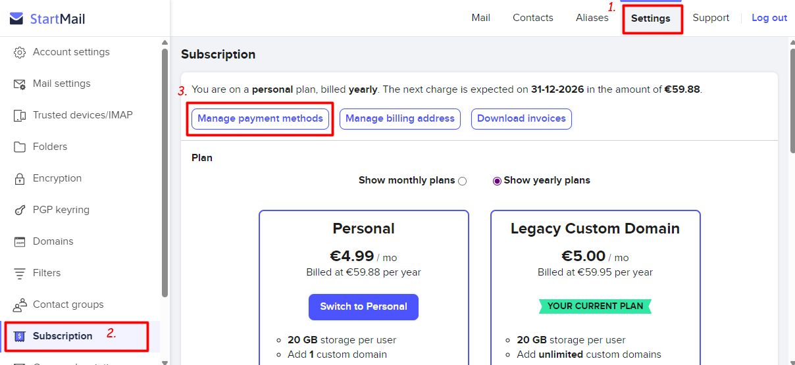Viewport: 795px width, 365px height.
Task: Go to the Contacts tab
Action: coord(533,18)
